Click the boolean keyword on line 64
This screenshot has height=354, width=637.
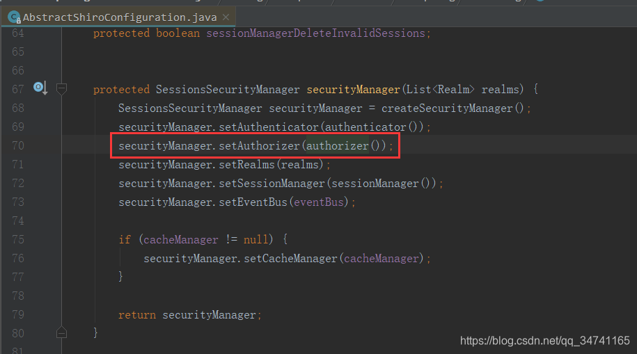click(x=178, y=33)
